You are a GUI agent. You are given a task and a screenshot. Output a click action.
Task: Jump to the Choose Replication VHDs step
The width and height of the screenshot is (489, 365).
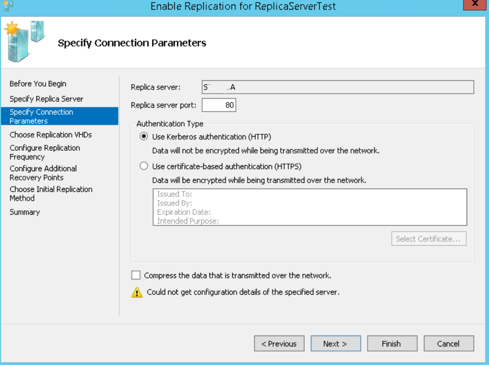[51, 135]
